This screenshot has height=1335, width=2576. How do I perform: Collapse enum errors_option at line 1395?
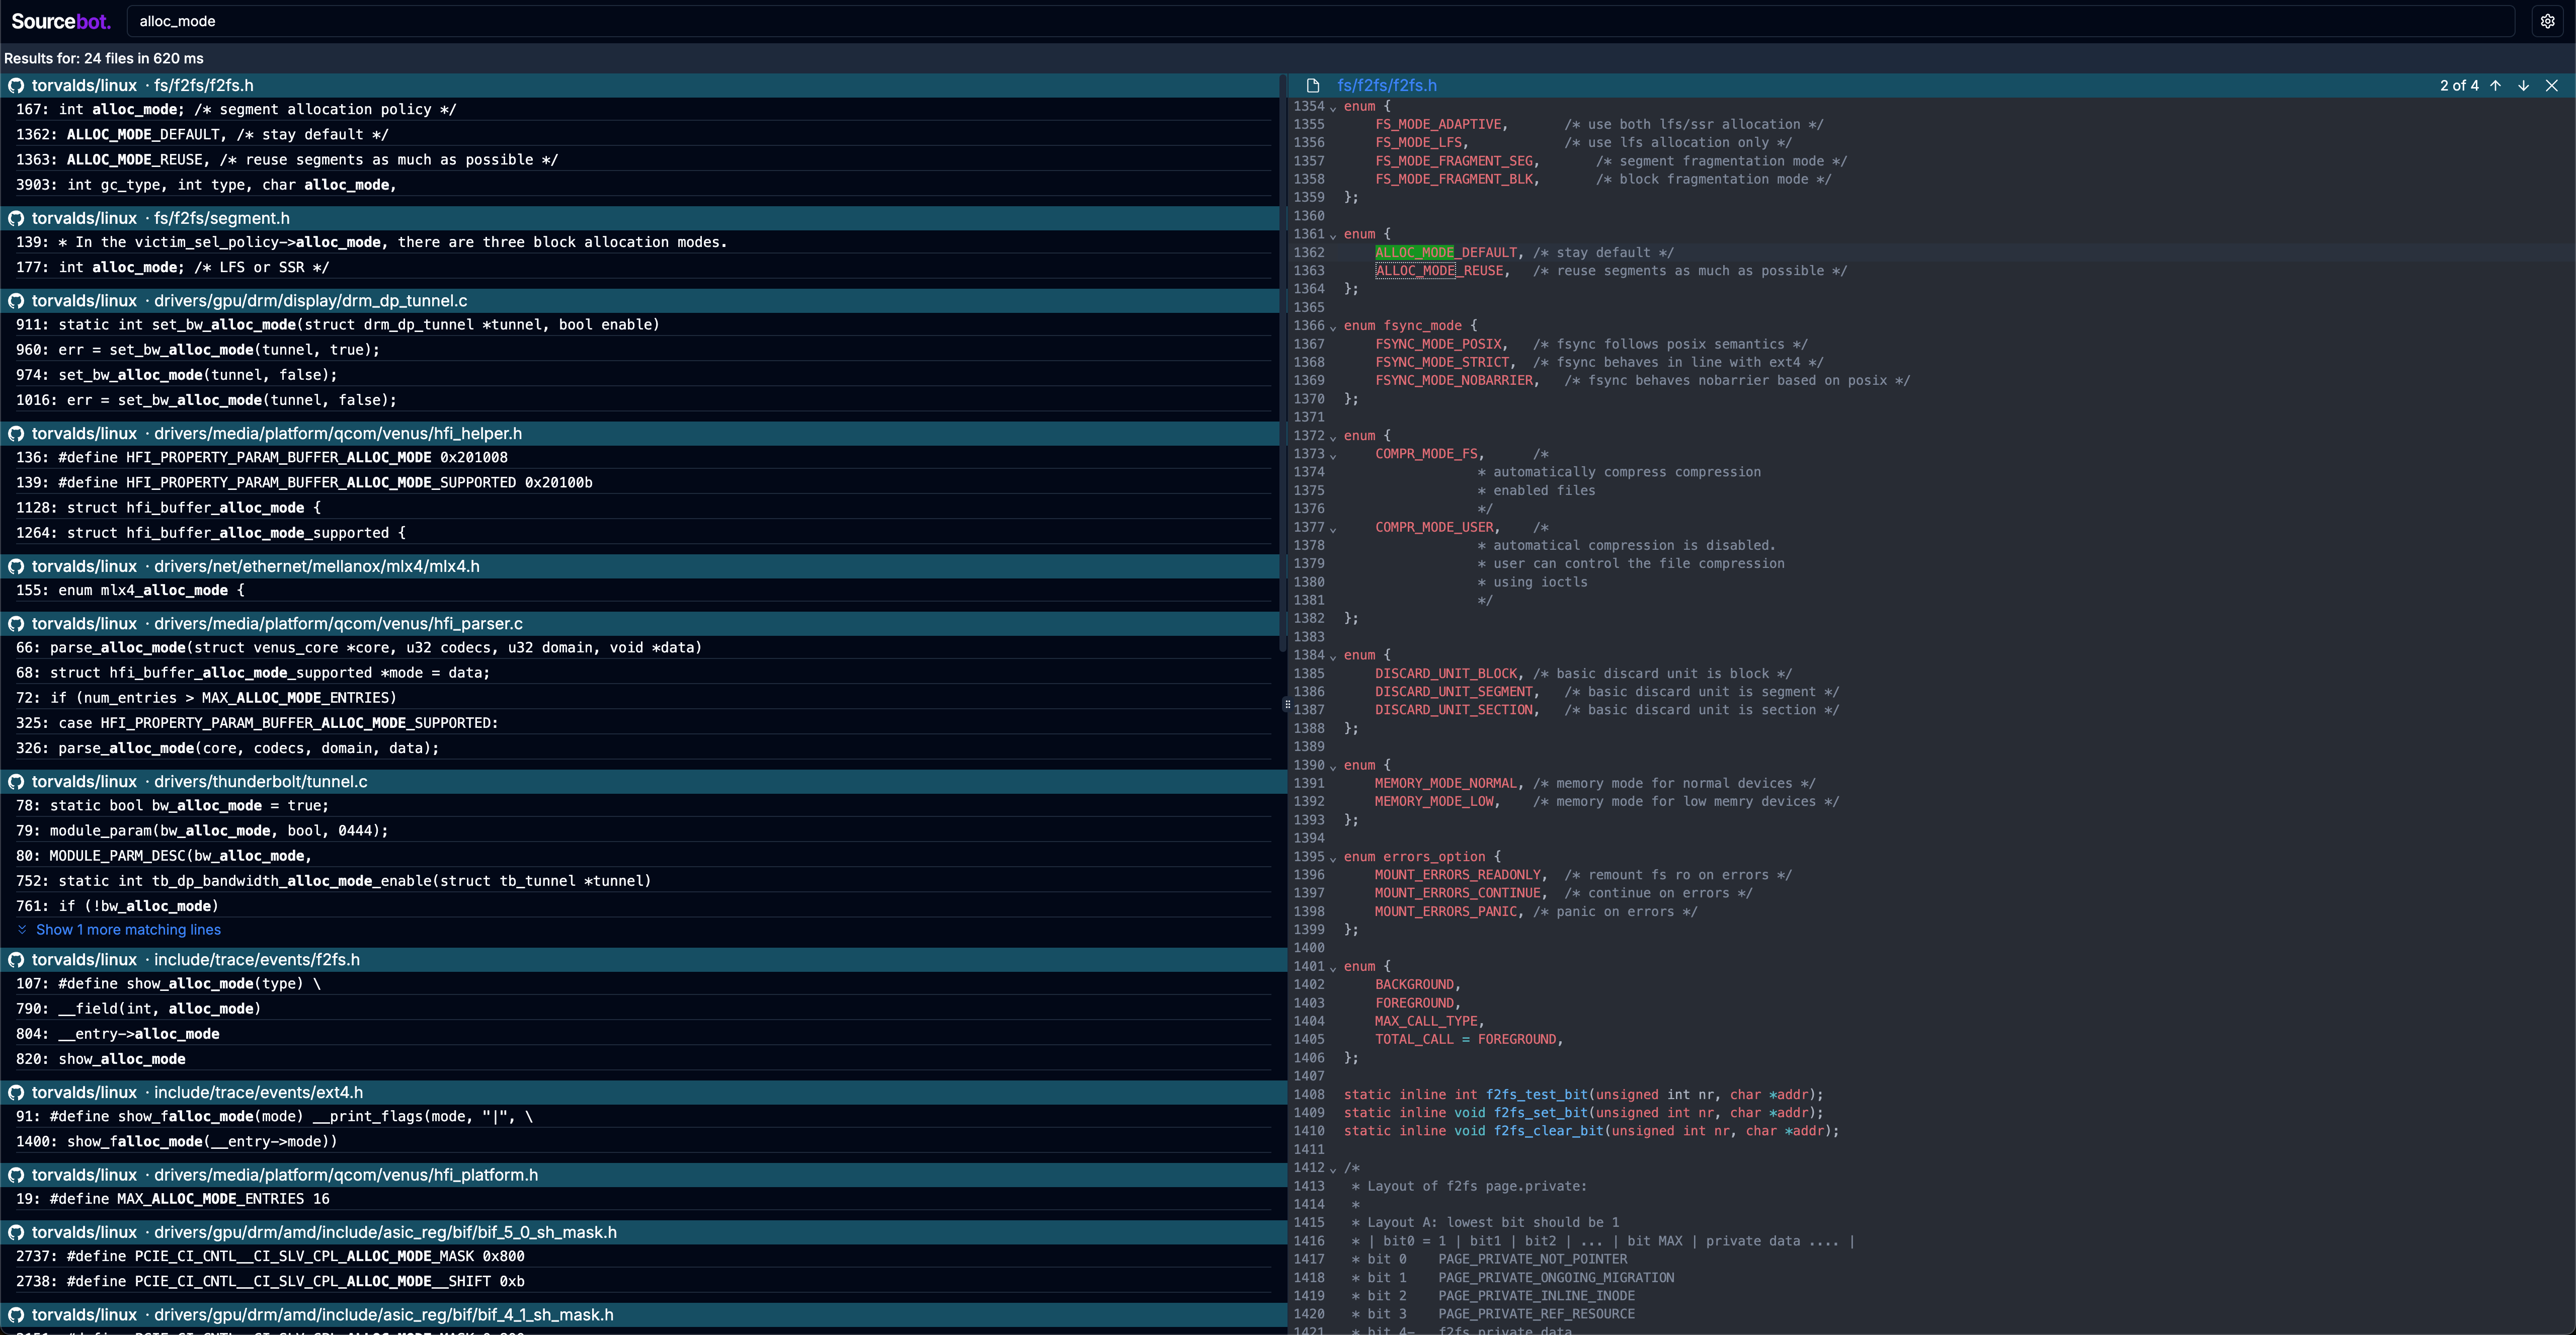[x=1333, y=858]
